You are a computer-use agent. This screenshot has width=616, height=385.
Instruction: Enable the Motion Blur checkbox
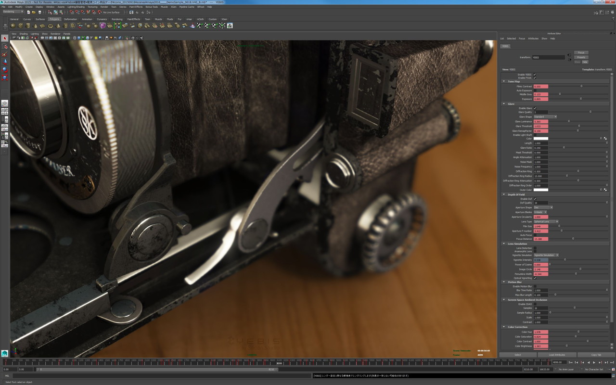click(x=535, y=286)
